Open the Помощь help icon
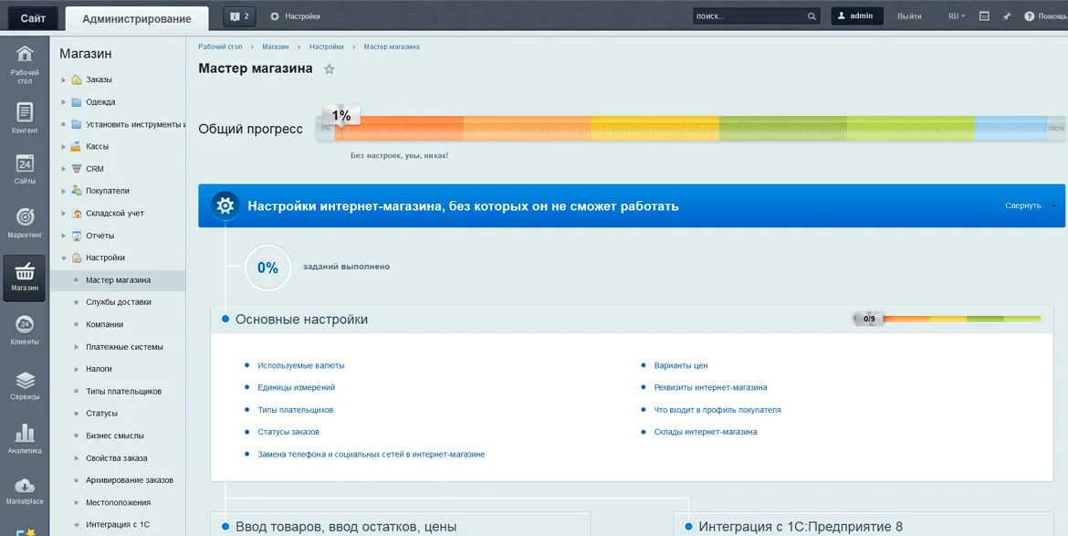The image size is (1068, 536). click(1029, 16)
